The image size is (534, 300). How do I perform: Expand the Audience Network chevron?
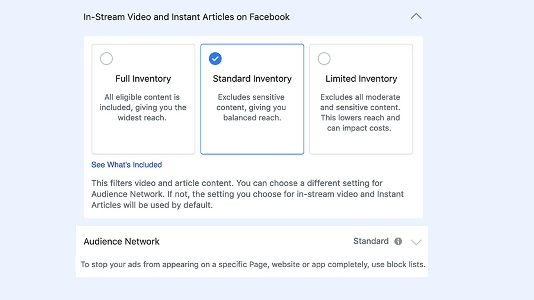[416, 242]
